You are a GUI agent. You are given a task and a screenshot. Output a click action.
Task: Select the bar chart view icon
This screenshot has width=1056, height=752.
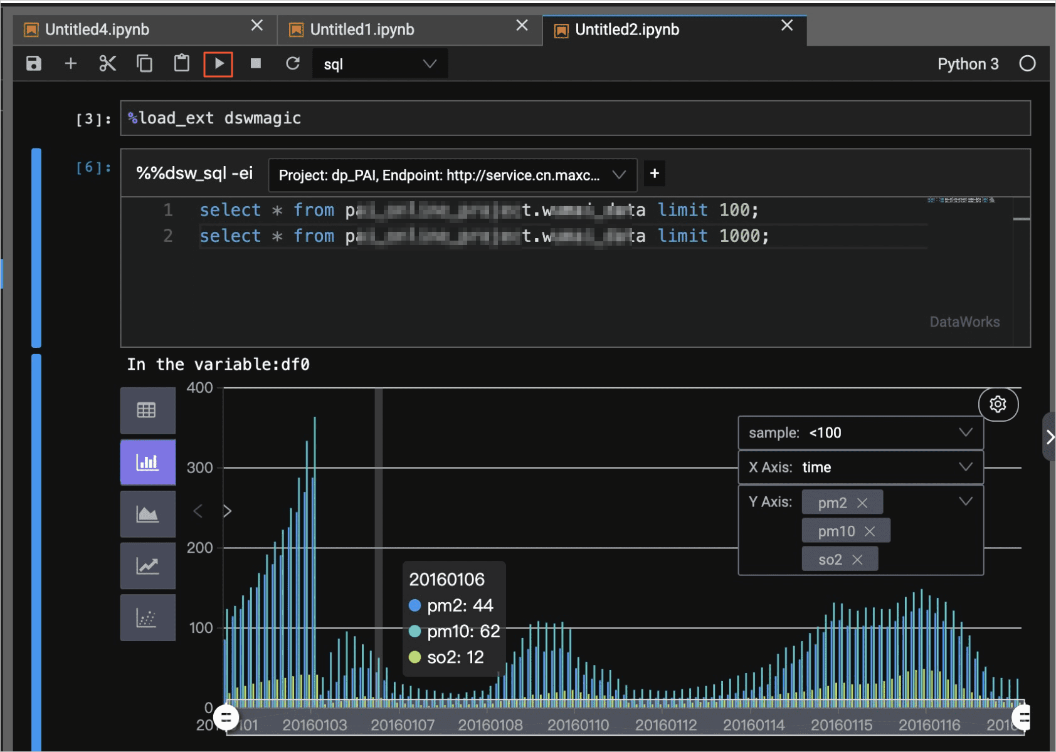[x=147, y=462]
